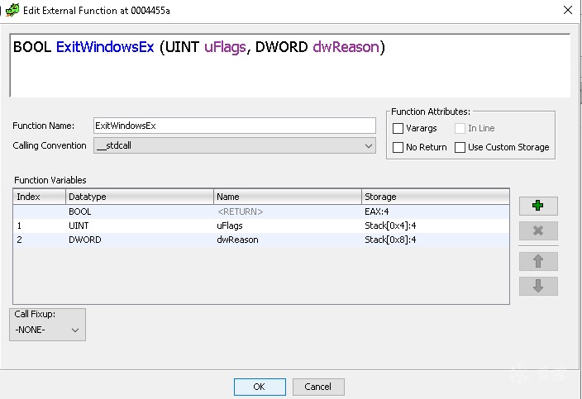Click ExitWindowsEx in the signature text
Image resolution: width=582 pixels, height=399 pixels.
click(105, 47)
